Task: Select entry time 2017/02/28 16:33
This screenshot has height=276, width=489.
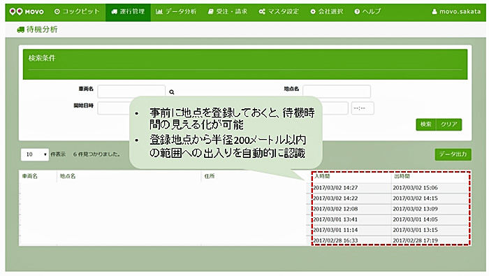Action: 335,240
